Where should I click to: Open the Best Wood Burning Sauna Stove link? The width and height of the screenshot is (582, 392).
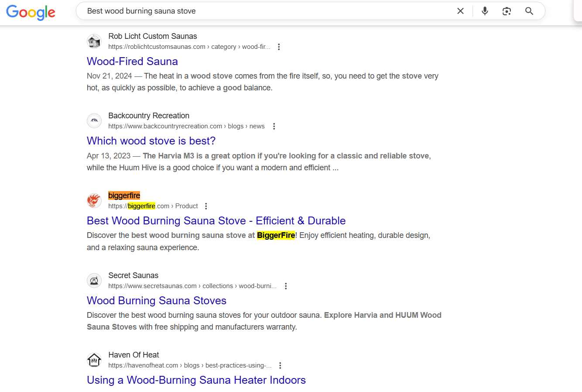(216, 220)
